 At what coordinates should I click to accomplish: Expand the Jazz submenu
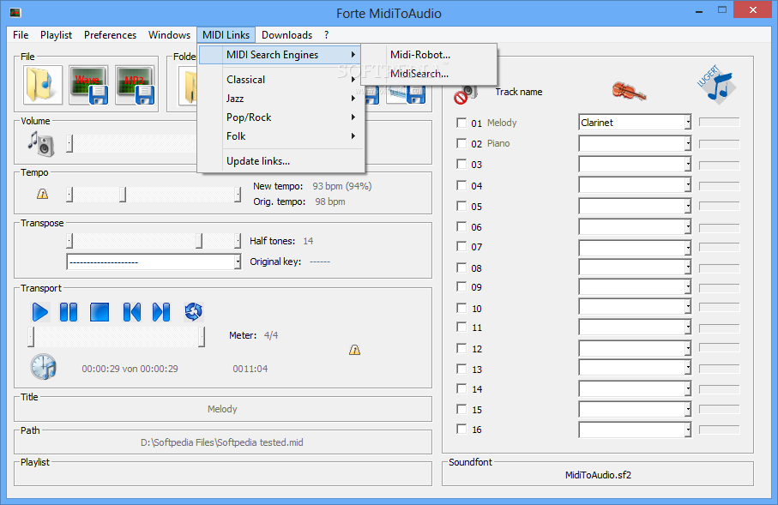pos(281,99)
